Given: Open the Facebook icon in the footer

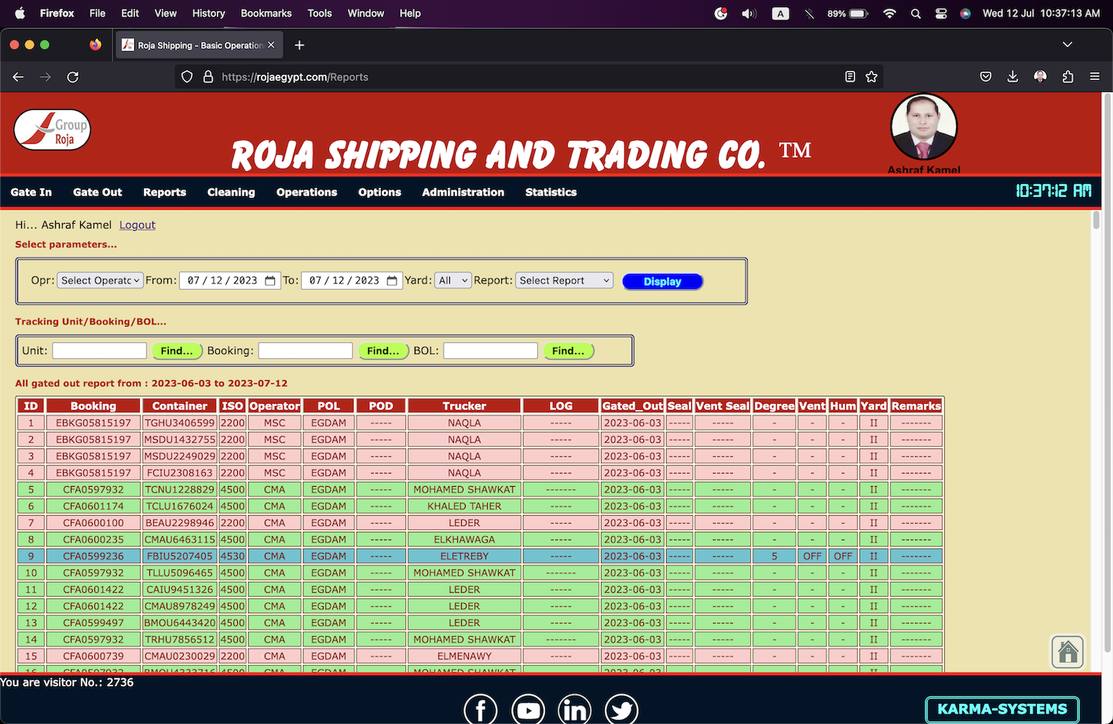Looking at the screenshot, I should [481, 710].
